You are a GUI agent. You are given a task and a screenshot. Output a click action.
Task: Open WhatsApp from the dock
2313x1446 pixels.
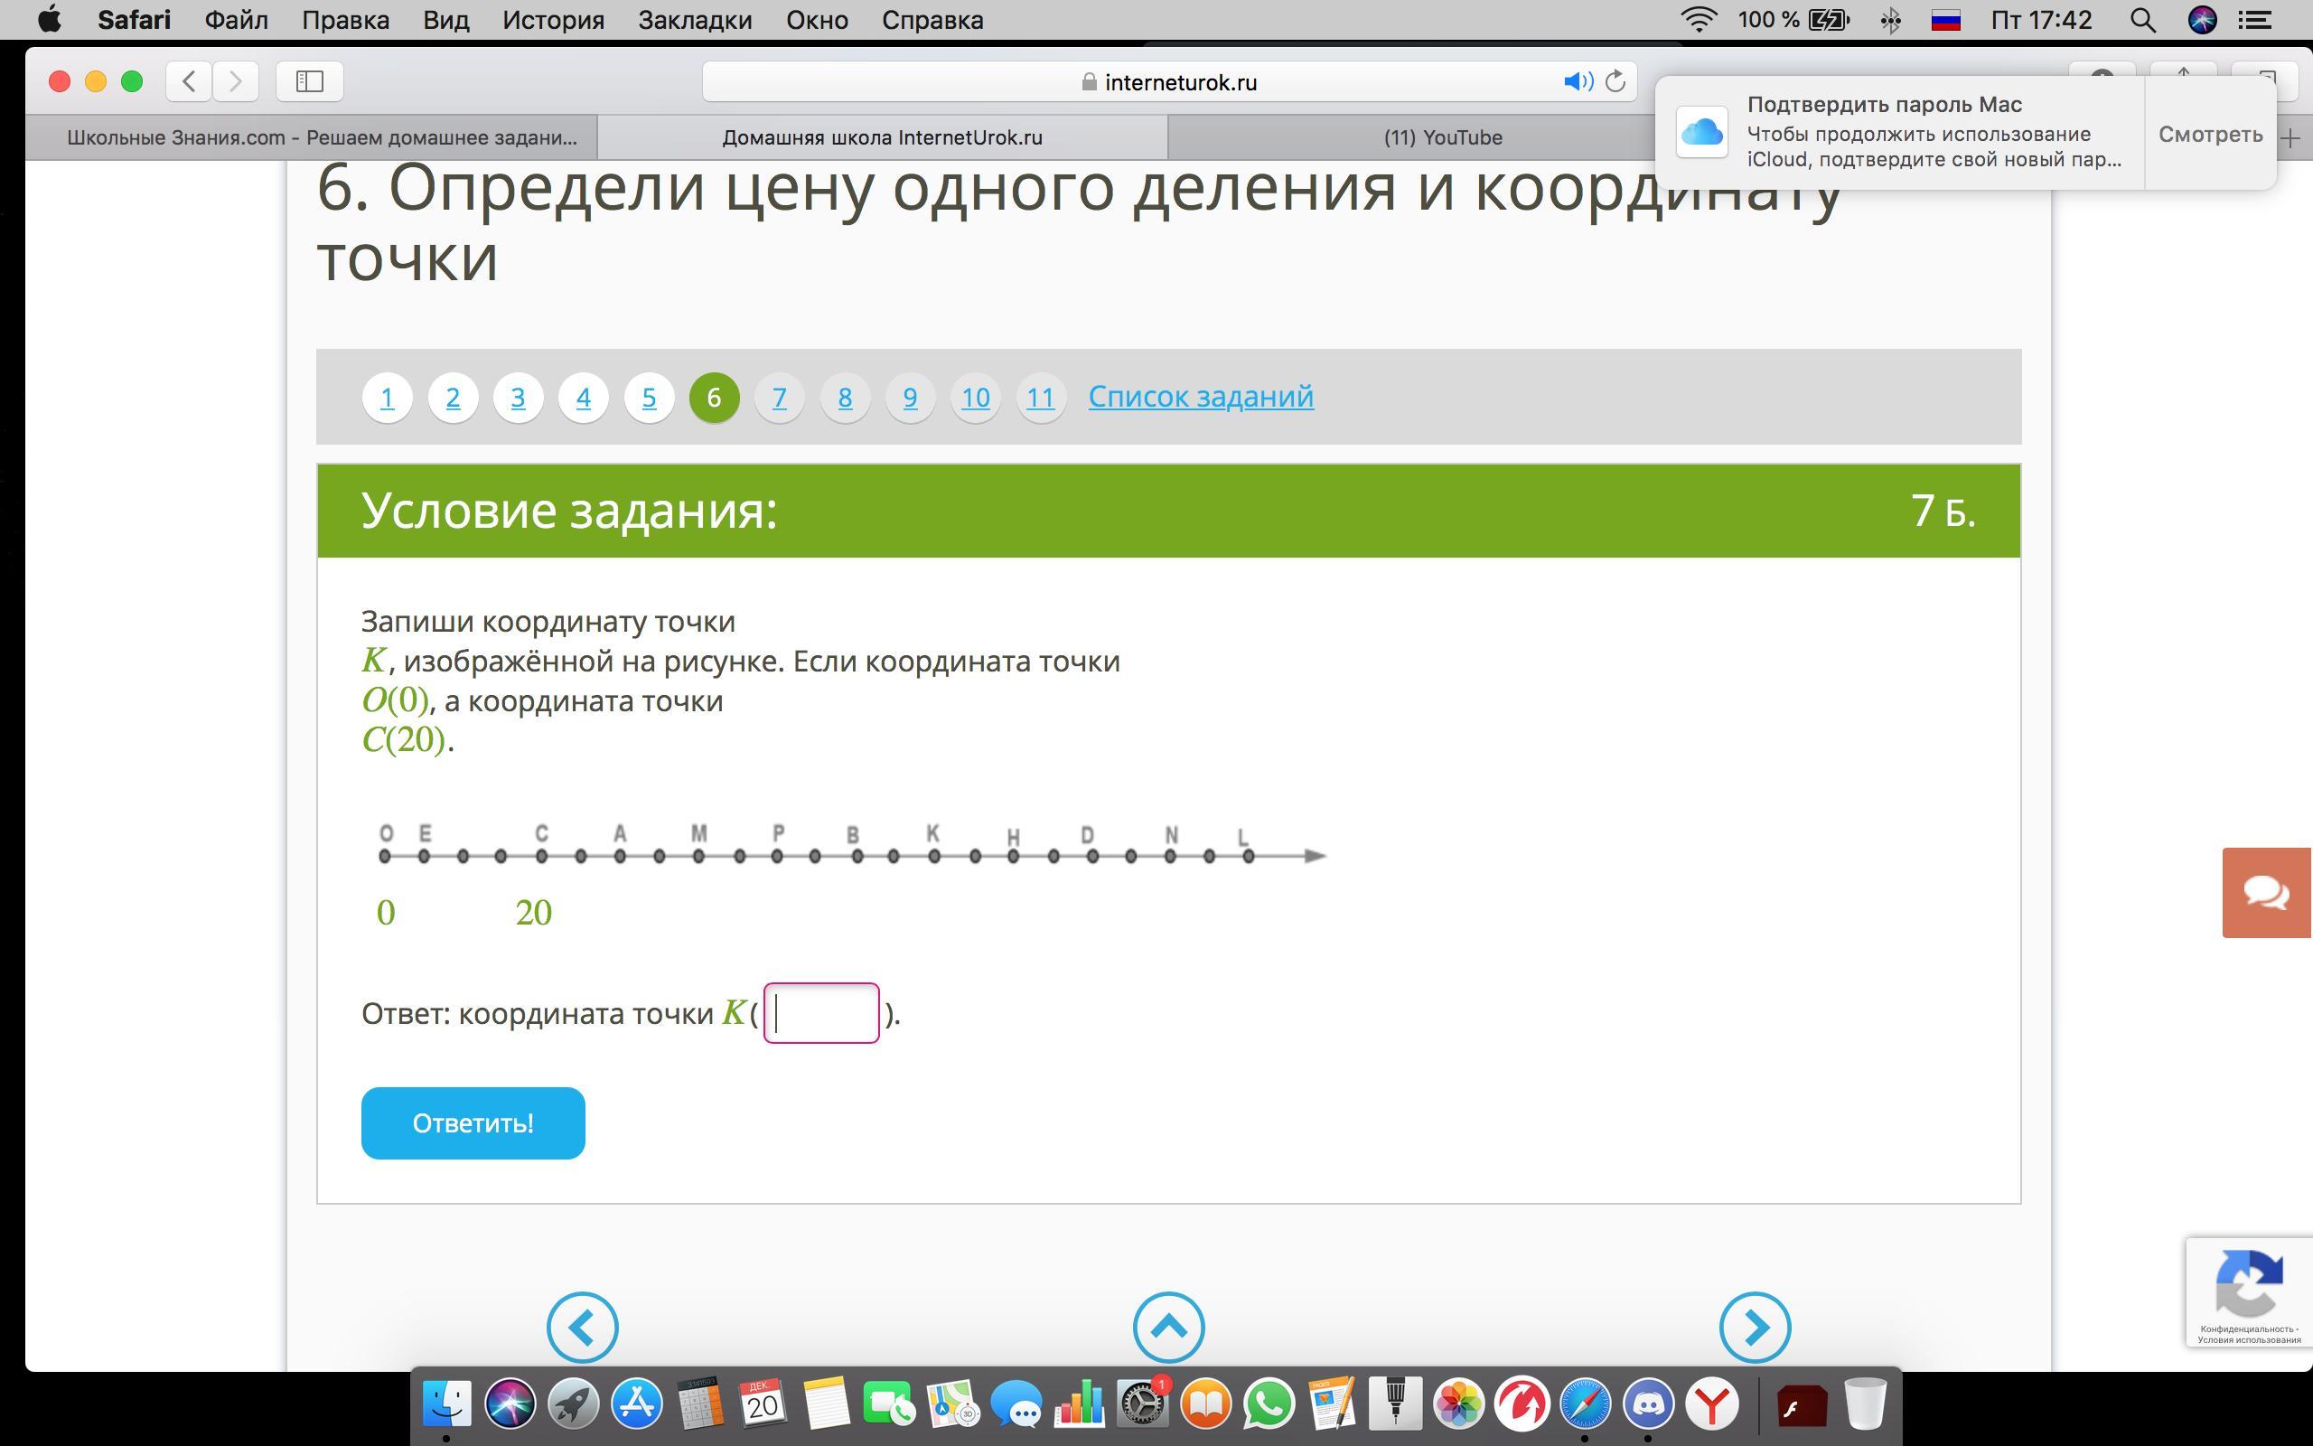click(1269, 1404)
